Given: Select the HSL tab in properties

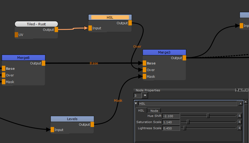Looking at the screenshot, I should click(x=141, y=111).
